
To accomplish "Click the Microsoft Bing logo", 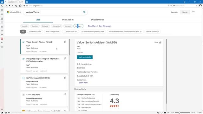I will [x=14, y=12].
